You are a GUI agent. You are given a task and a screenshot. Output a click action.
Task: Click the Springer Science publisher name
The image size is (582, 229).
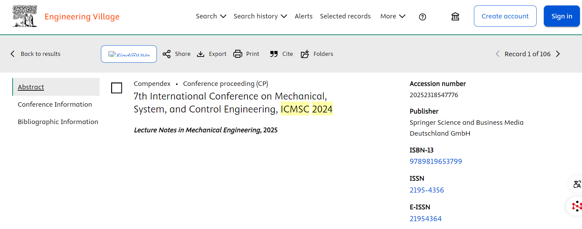pos(466,128)
